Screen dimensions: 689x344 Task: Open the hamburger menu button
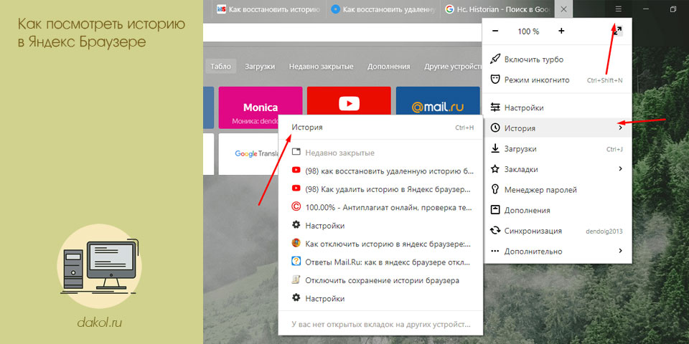[618, 9]
